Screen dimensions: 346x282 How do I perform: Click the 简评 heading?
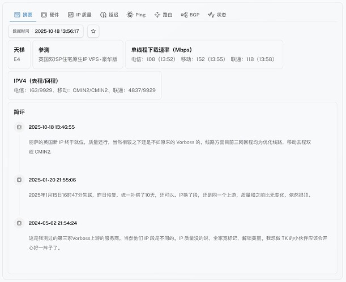(x=19, y=112)
